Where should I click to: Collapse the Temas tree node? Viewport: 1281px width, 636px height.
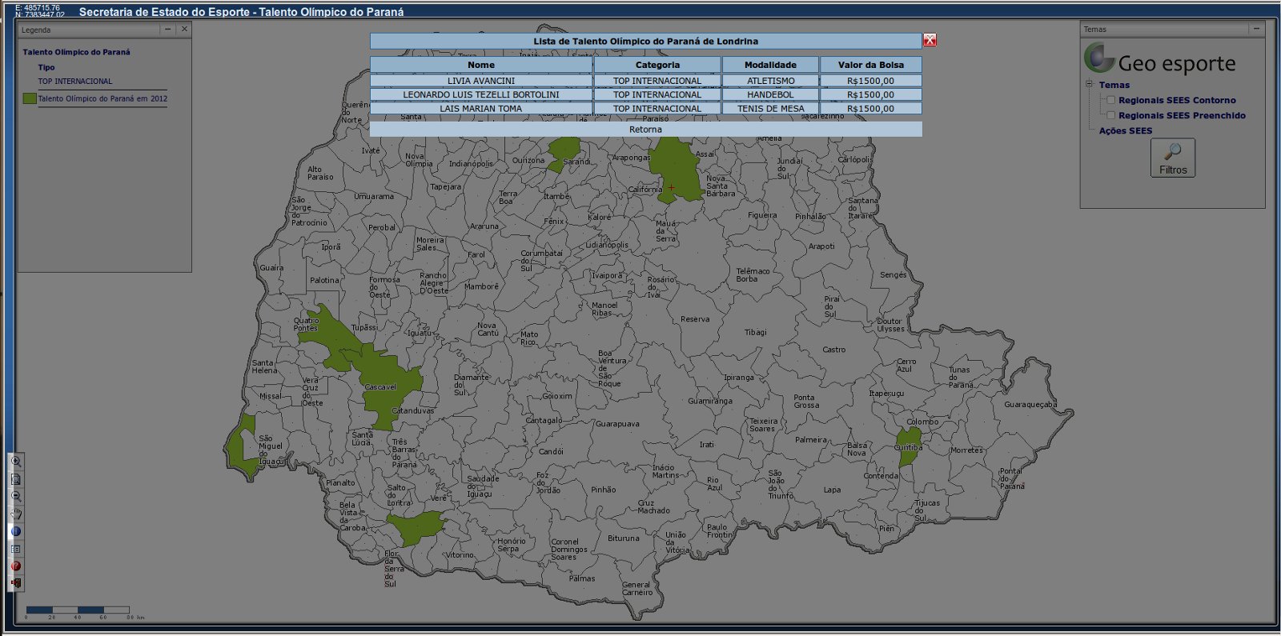tap(1089, 84)
